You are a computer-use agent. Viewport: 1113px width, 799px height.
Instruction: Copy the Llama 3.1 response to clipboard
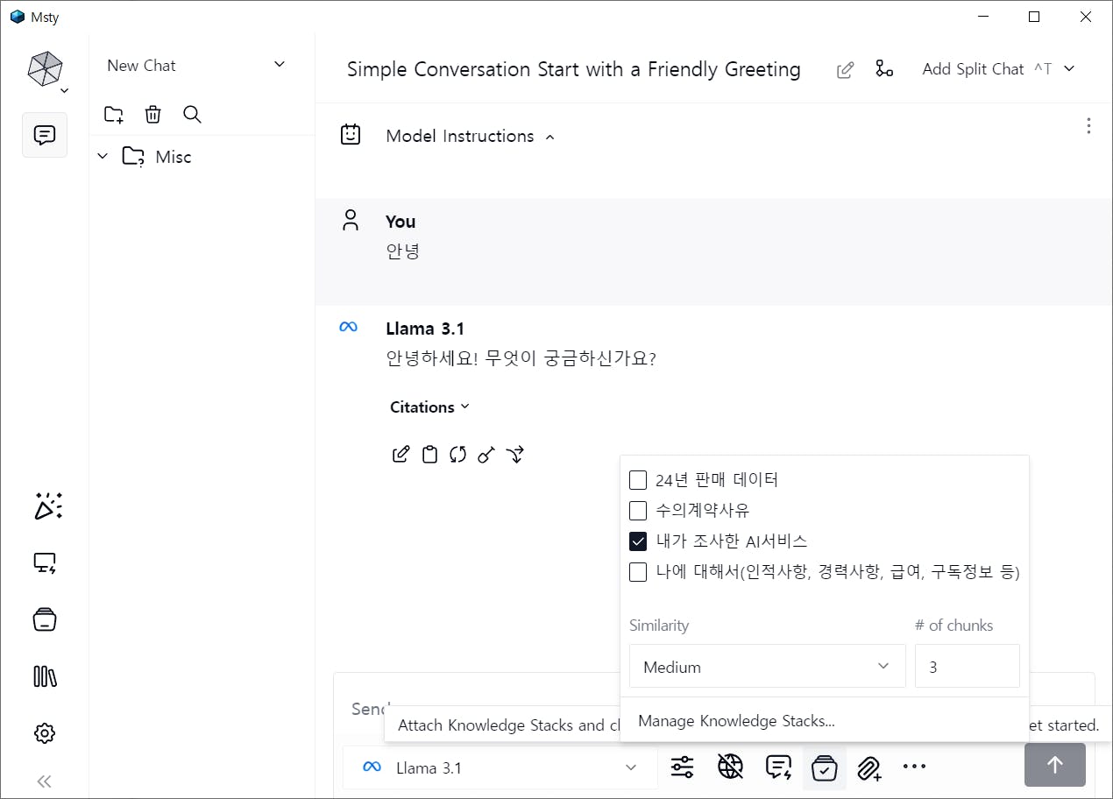429,454
